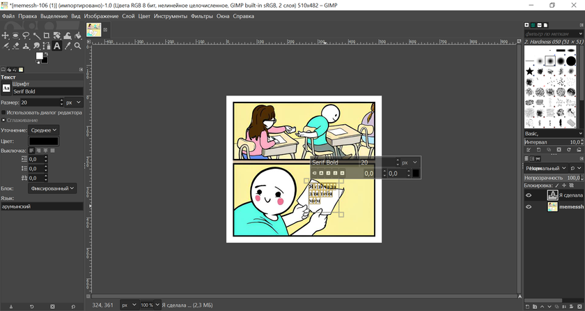Viewport: 585px width, 311px height.
Task: Select the Color Picker eyedropper tool
Action: pos(68,46)
